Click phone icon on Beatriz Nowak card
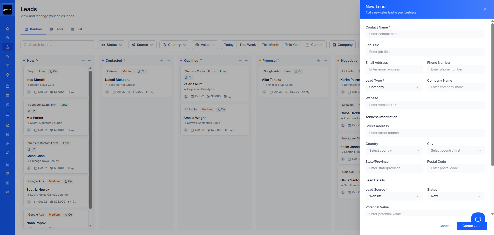This screenshot has width=494, height=235. click(x=74, y=202)
